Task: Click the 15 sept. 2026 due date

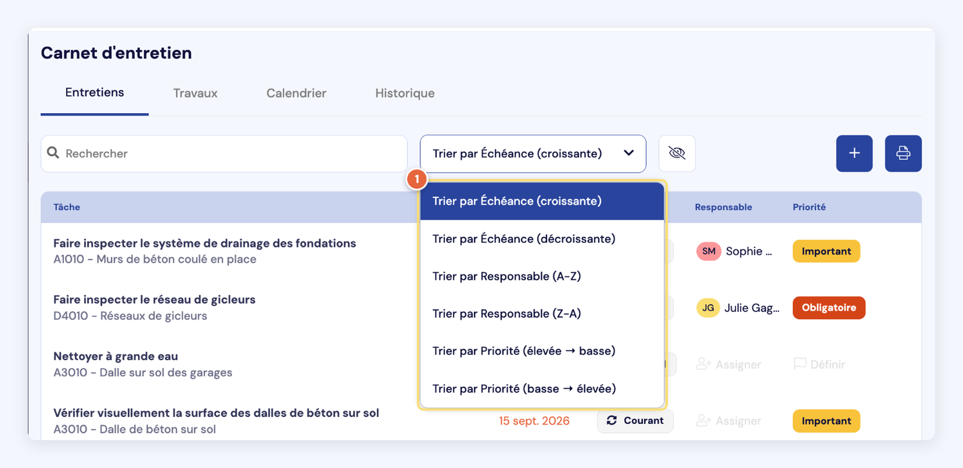Action: [x=534, y=420]
